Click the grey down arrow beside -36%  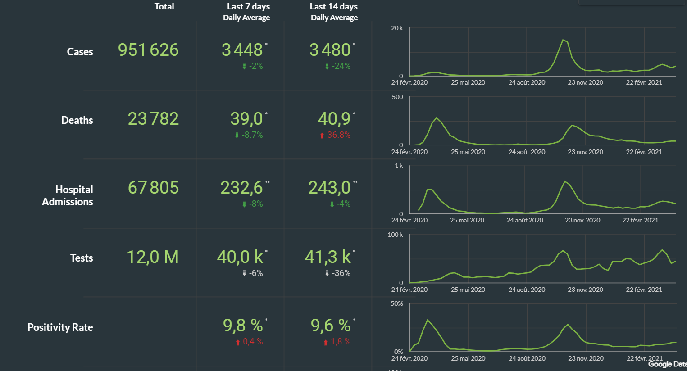pyautogui.click(x=327, y=273)
